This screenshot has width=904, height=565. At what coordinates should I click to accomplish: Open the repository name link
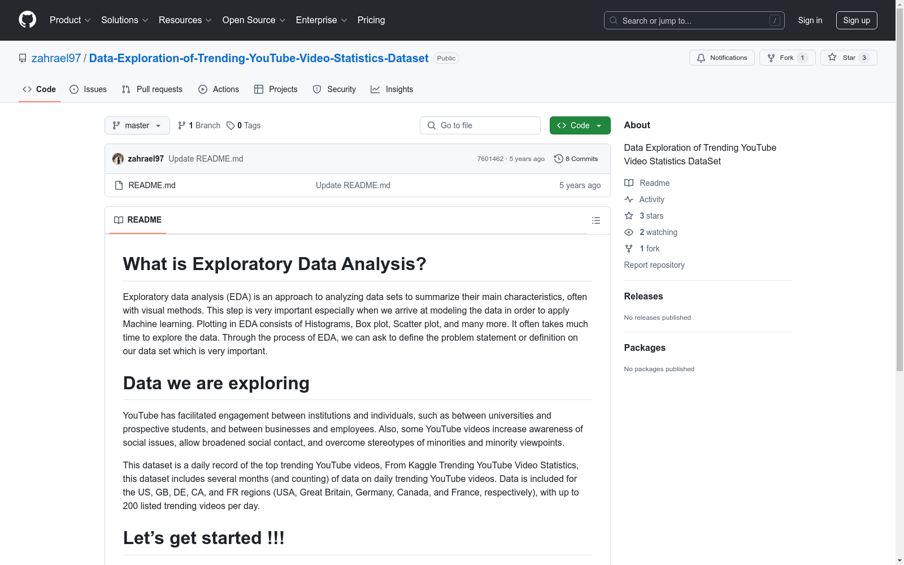click(259, 58)
